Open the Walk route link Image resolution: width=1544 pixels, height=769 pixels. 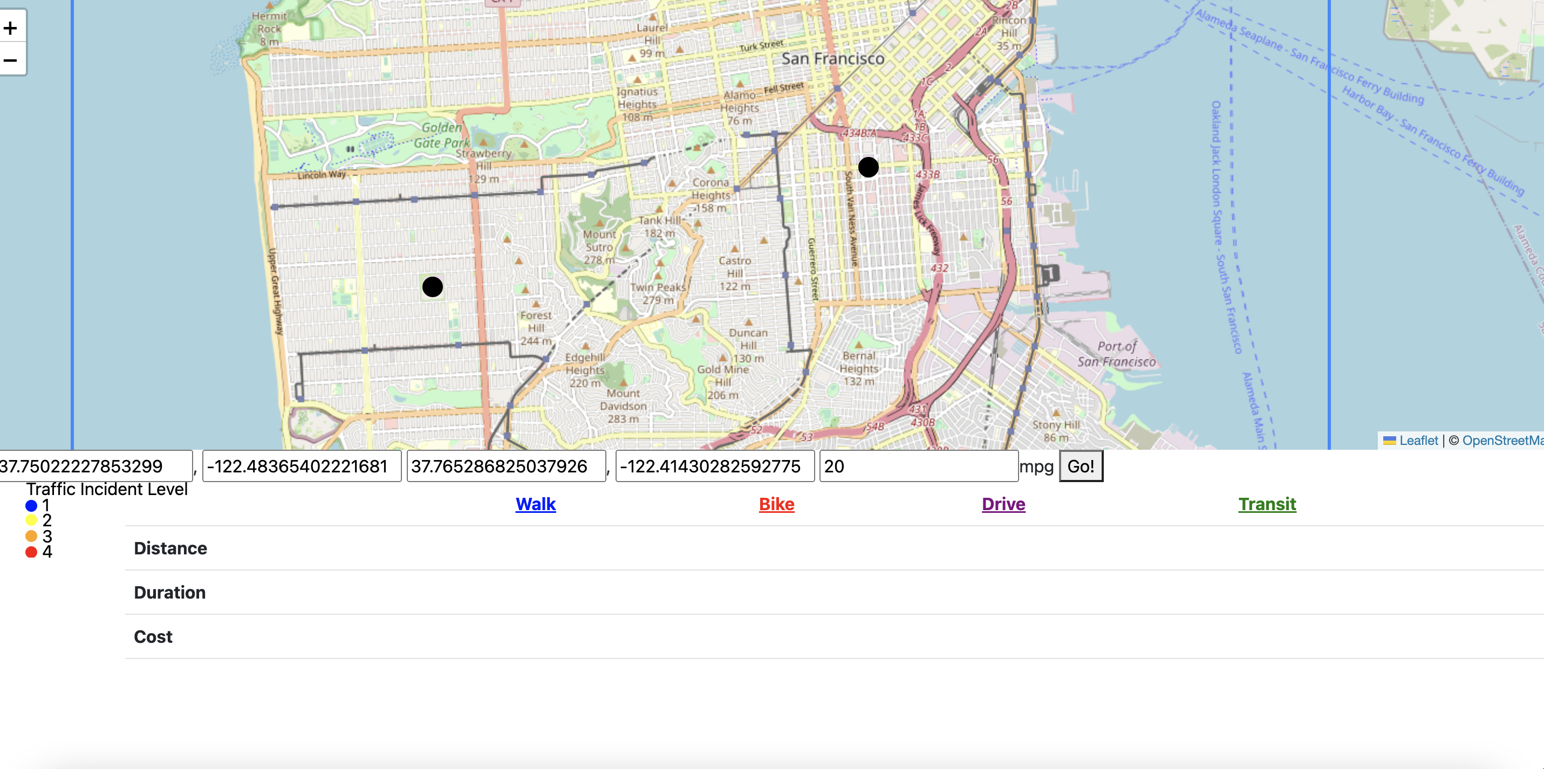pos(535,504)
